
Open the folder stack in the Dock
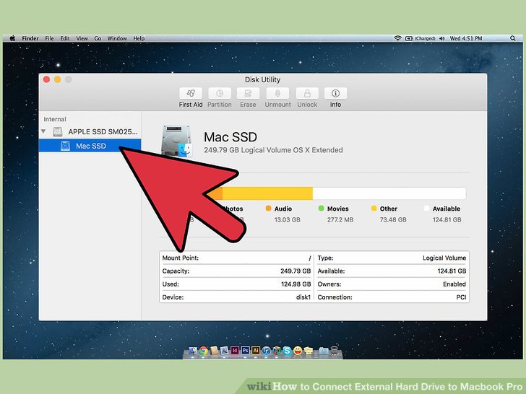pyautogui.click(x=324, y=351)
